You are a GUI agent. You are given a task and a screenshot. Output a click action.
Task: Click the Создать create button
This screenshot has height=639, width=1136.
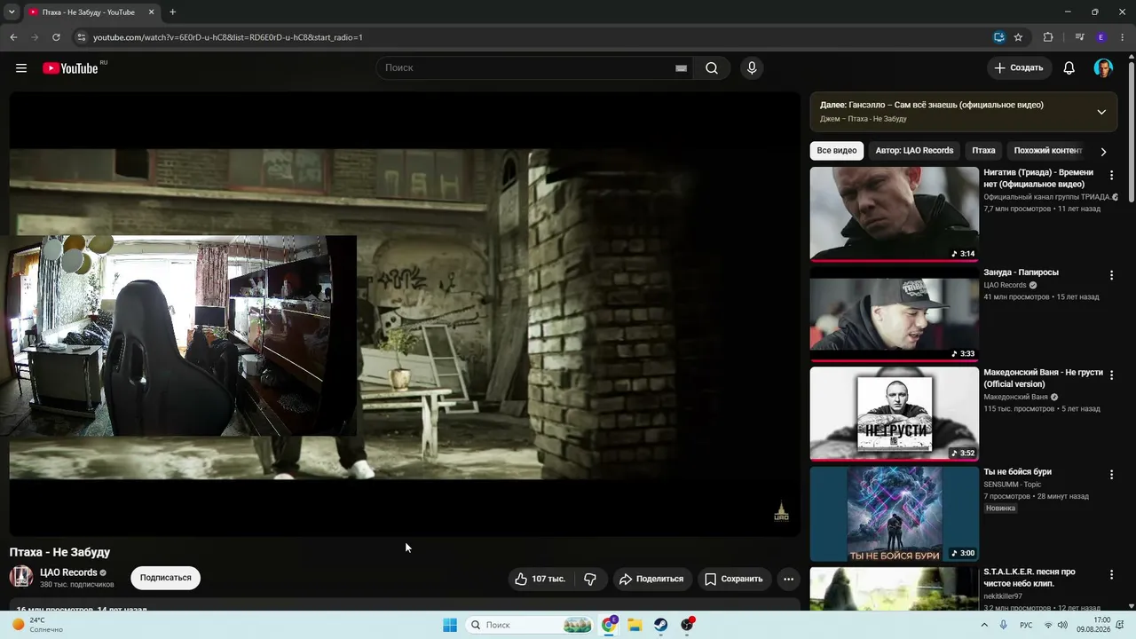1019,68
